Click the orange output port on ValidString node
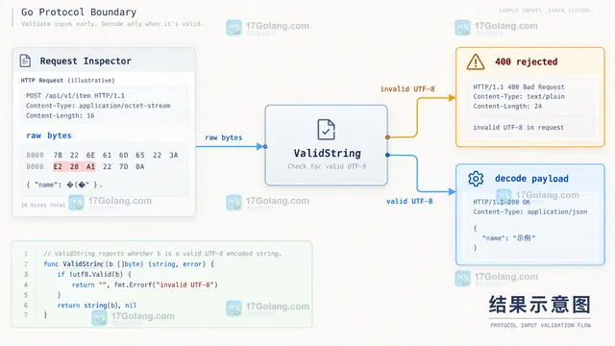 point(387,137)
